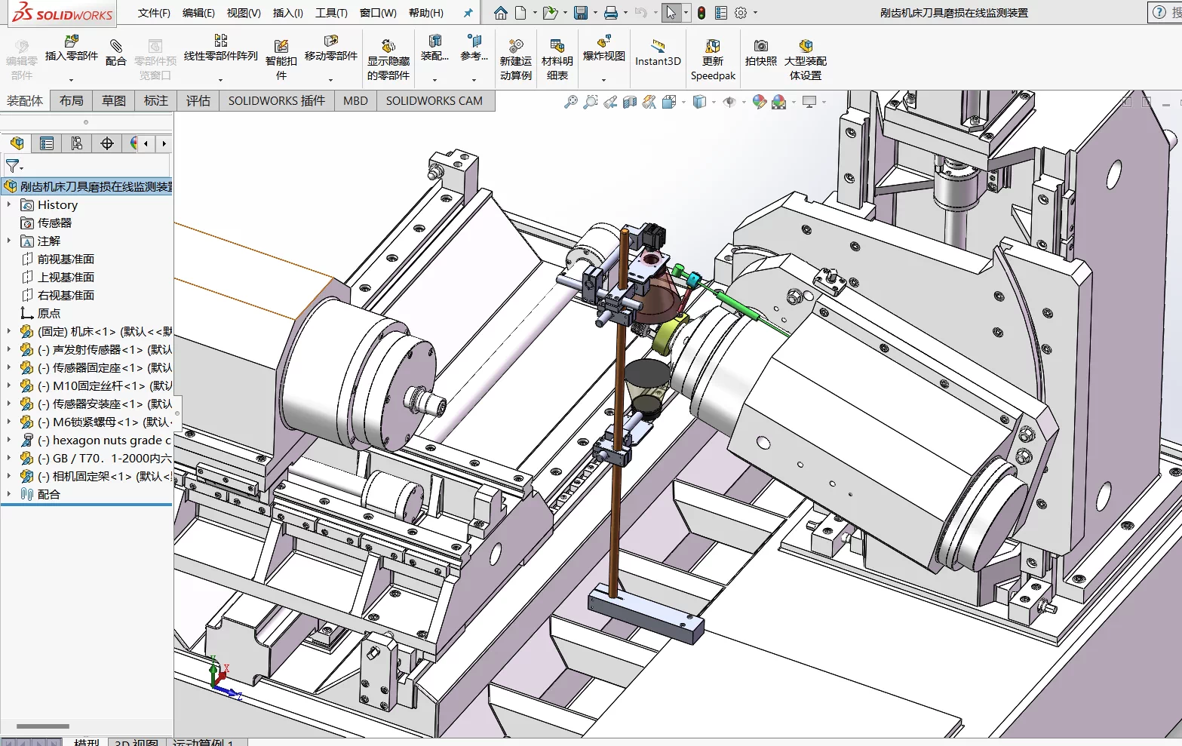Screen dimensions: 1182x746
Task: Switch to the 评估 tab
Action: [198, 101]
